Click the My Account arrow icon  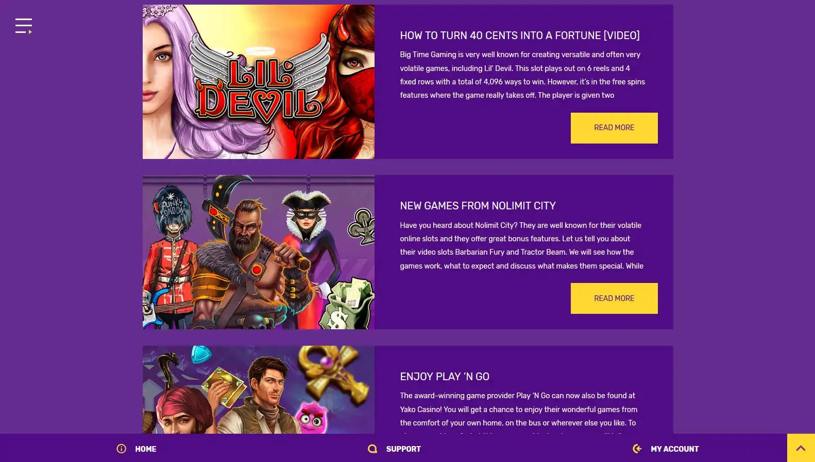coord(637,449)
